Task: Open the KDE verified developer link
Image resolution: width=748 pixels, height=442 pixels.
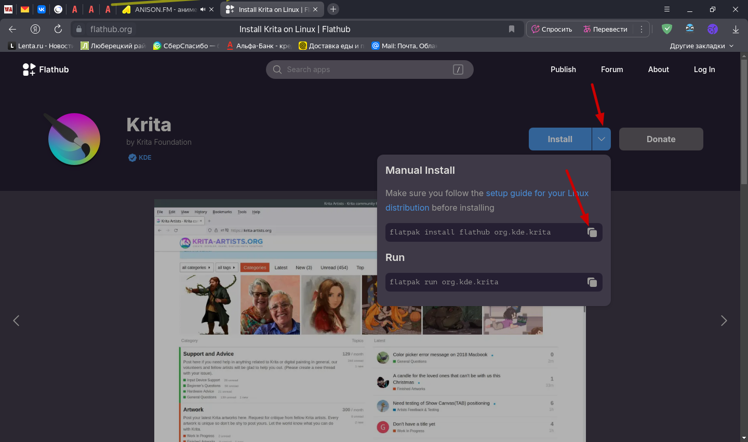Action: (x=140, y=158)
